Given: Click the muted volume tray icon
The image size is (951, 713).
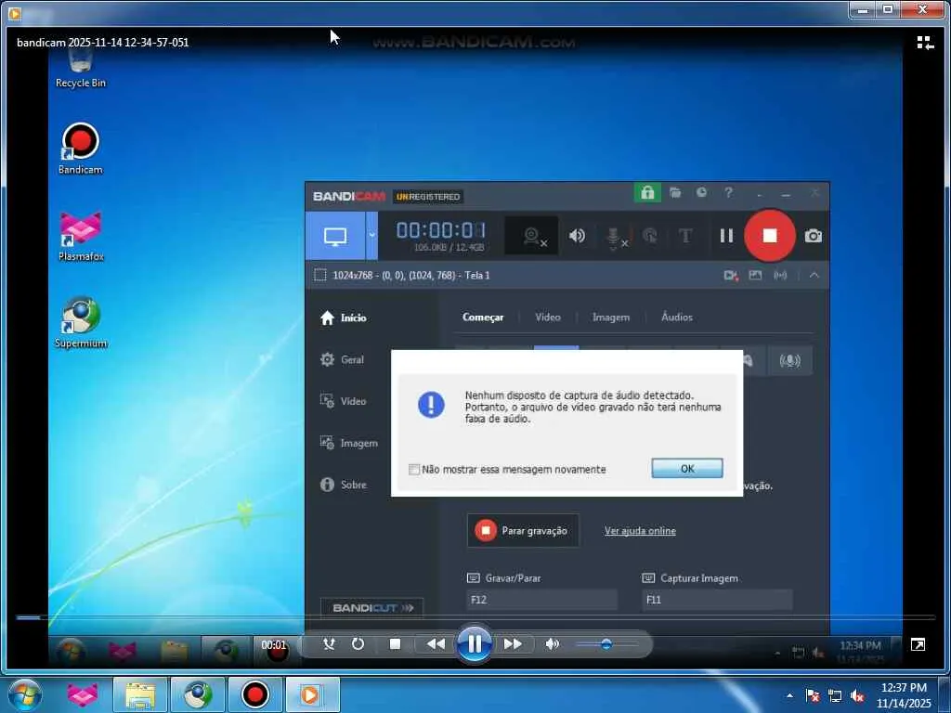Looking at the screenshot, I should 857,696.
